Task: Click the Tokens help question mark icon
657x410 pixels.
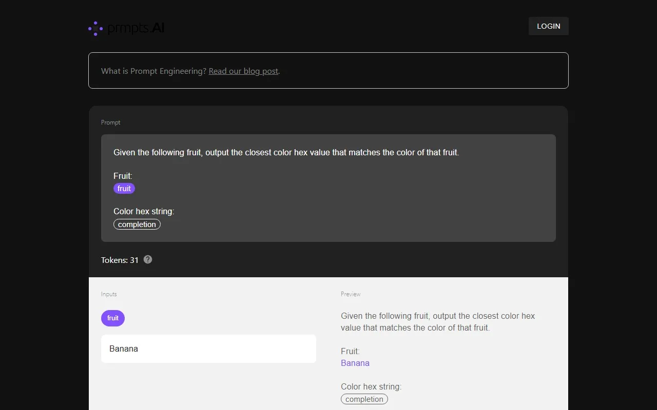Action: pyautogui.click(x=148, y=259)
